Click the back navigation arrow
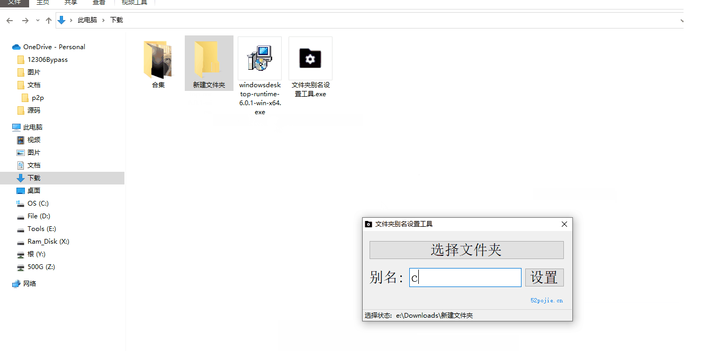This screenshot has height=351, width=710. [10, 21]
